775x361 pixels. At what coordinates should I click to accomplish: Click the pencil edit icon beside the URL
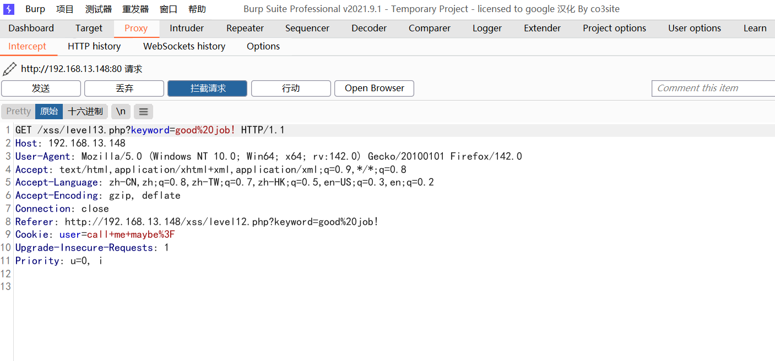click(x=9, y=69)
